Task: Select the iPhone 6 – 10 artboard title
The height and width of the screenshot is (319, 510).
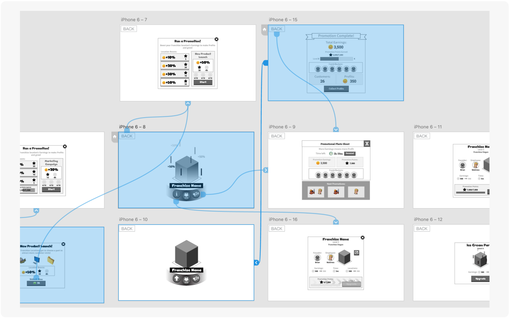Action: [x=133, y=219]
